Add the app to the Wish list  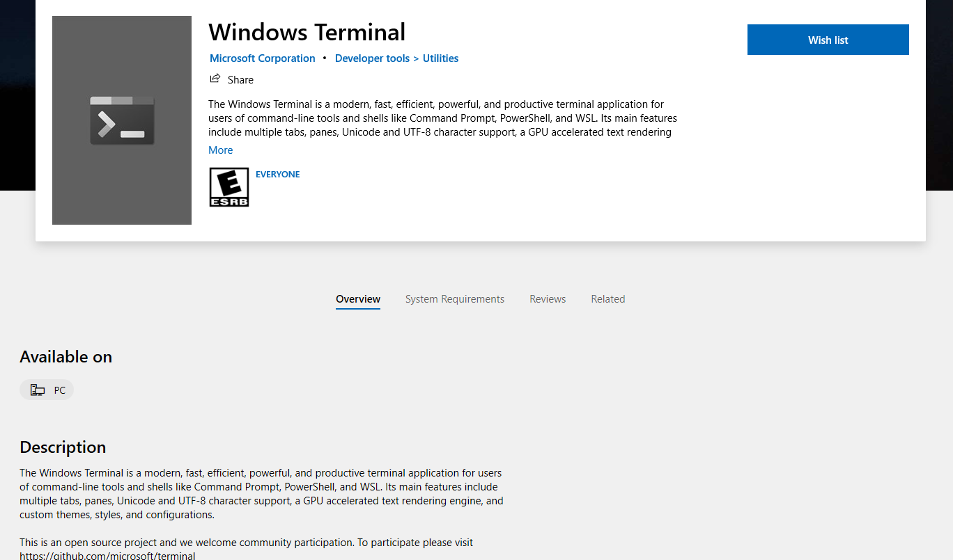[x=828, y=40]
